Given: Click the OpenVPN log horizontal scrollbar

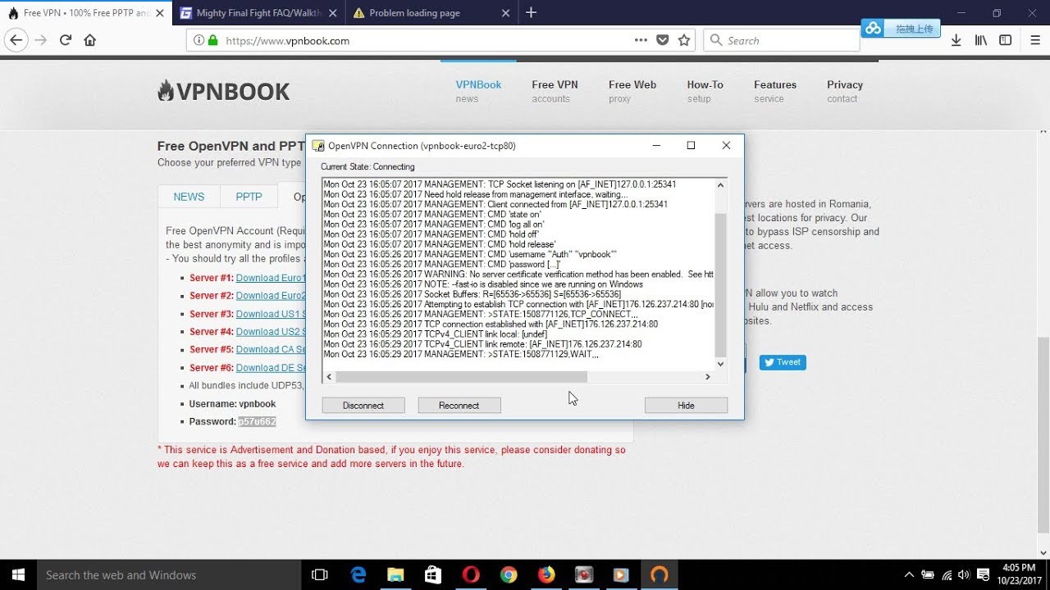Looking at the screenshot, I should (x=461, y=377).
